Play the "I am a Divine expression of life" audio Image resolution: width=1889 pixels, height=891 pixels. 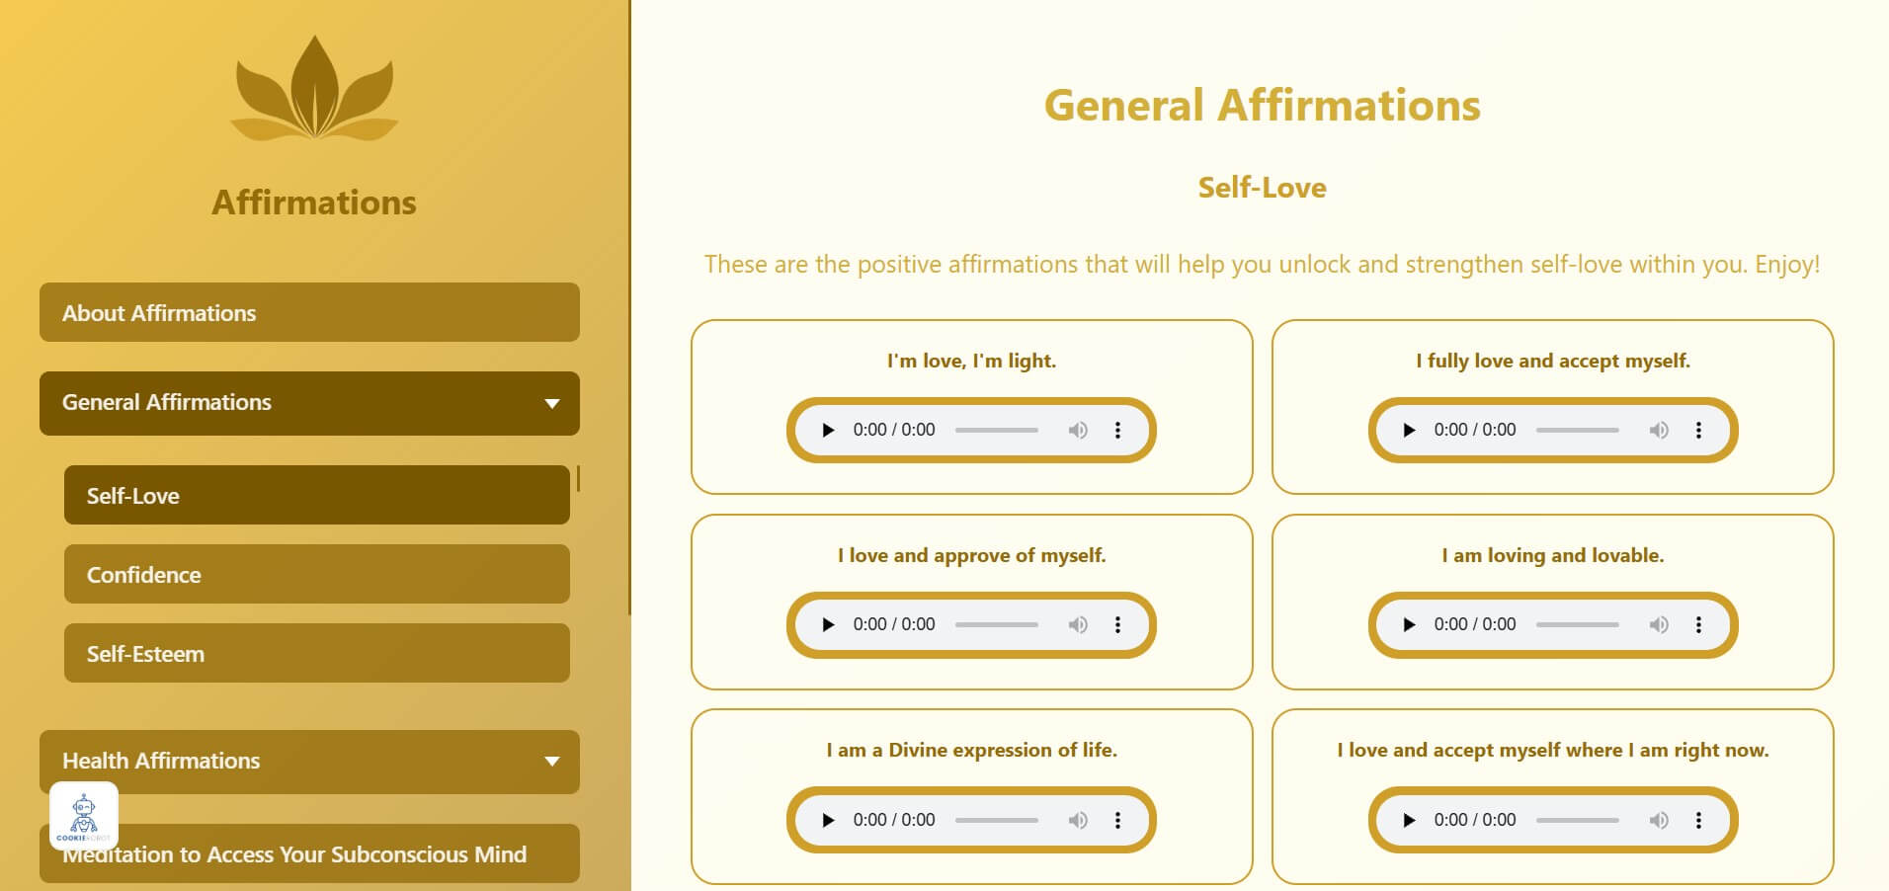830,820
